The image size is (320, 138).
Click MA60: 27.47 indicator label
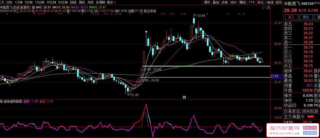pyautogui.click(x=98, y=7)
